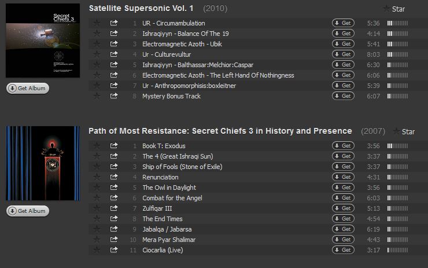Click share icon for Zulfiqar III
428x268 pixels.
pyautogui.click(x=114, y=208)
